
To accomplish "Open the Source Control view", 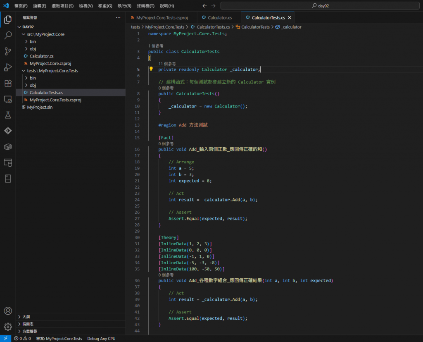I will click(8, 51).
